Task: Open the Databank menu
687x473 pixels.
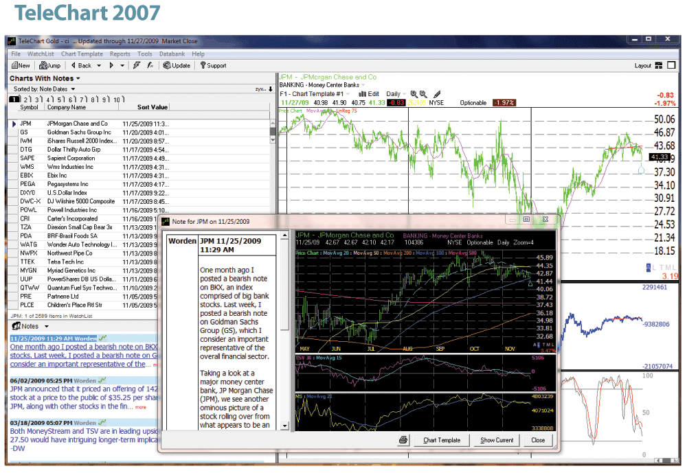Action: (172, 54)
